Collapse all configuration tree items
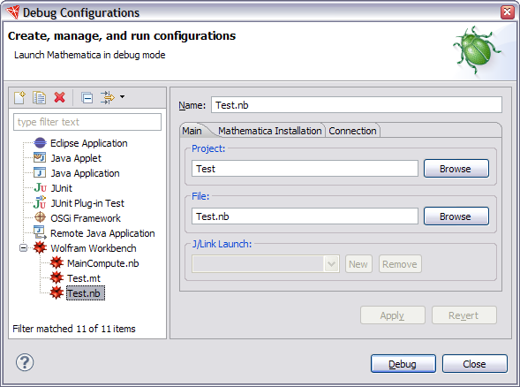 [x=87, y=97]
